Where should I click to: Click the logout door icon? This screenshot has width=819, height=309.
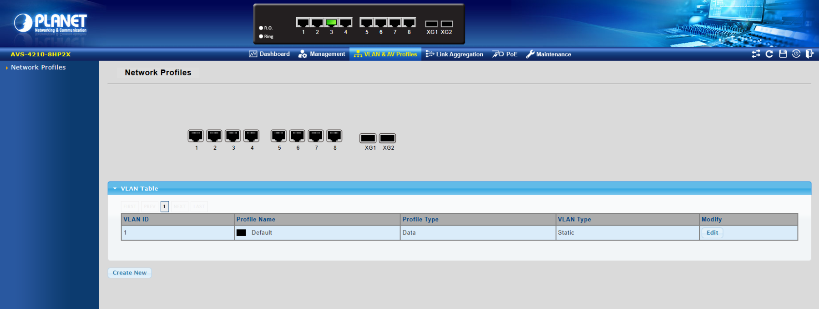(x=809, y=54)
